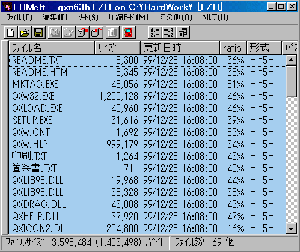Click the stacked windows toolbar icon
The height and width of the screenshot is (252, 300).
click(183, 32)
